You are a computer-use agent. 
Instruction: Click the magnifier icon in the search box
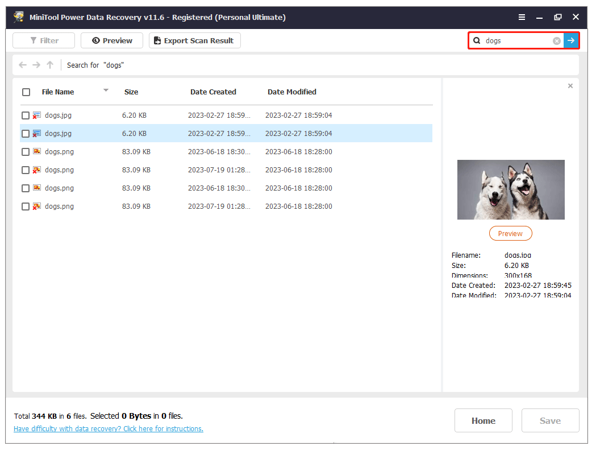coord(476,40)
